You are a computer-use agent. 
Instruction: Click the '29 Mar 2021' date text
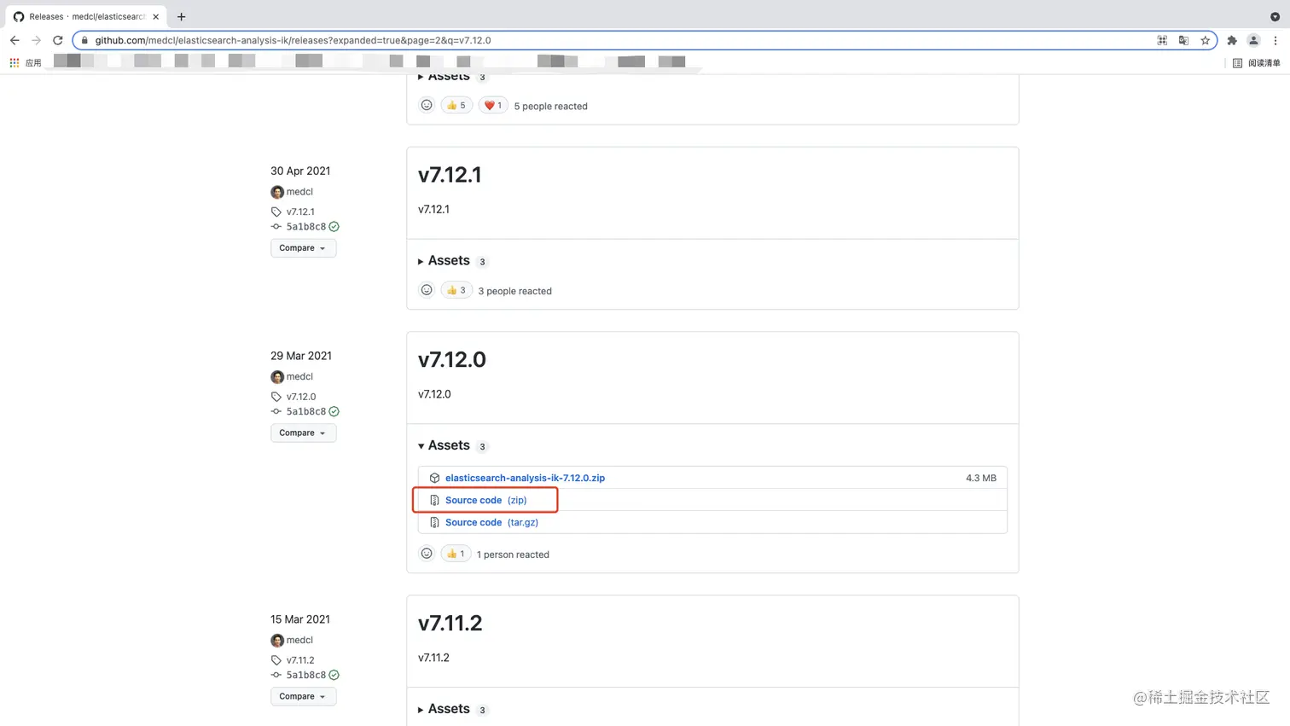pyautogui.click(x=301, y=356)
